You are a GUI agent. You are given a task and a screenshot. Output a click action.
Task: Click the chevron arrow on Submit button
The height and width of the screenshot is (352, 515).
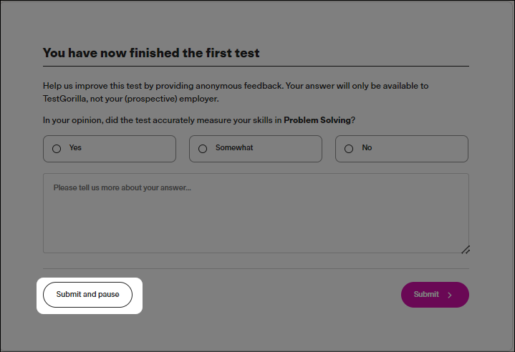tap(450, 295)
